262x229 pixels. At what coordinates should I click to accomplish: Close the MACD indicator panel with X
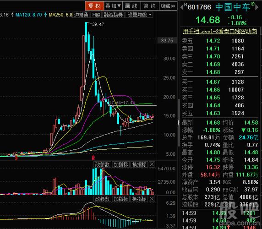coord(152,199)
